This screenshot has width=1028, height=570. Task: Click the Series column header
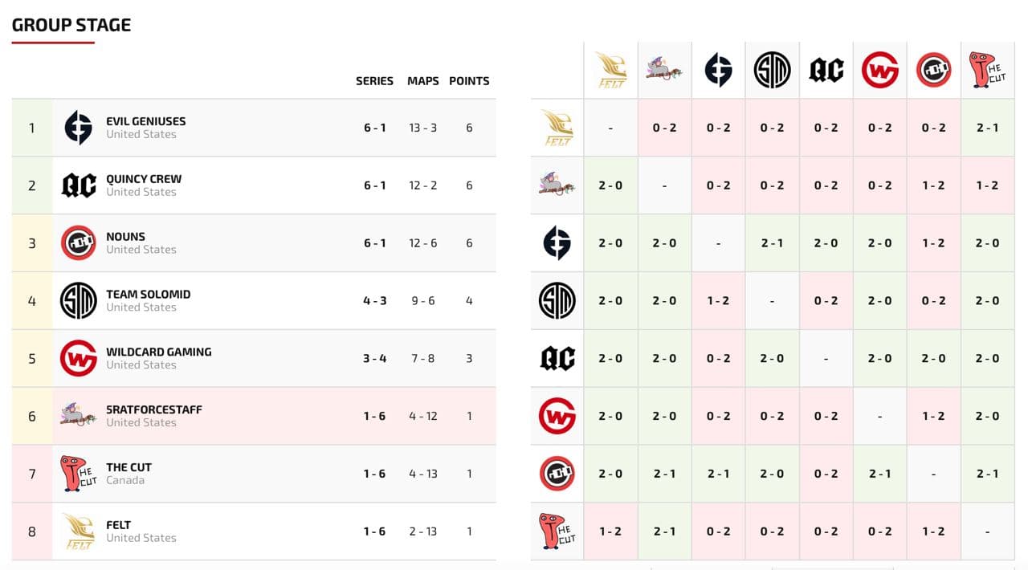coord(374,81)
